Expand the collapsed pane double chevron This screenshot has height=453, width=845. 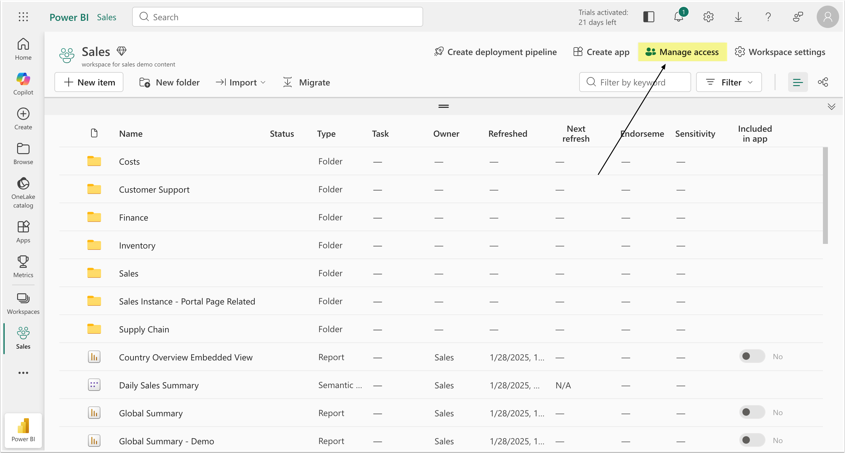pyautogui.click(x=831, y=107)
